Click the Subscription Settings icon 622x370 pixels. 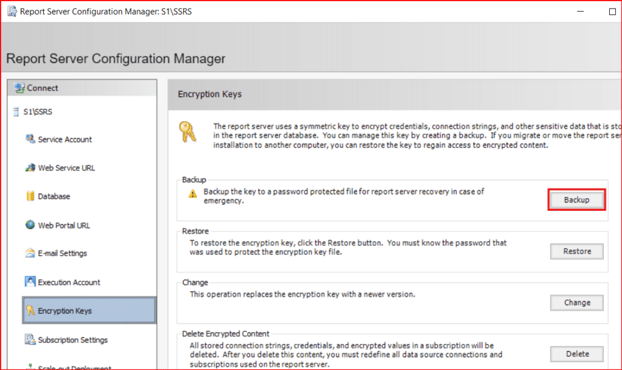point(30,340)
